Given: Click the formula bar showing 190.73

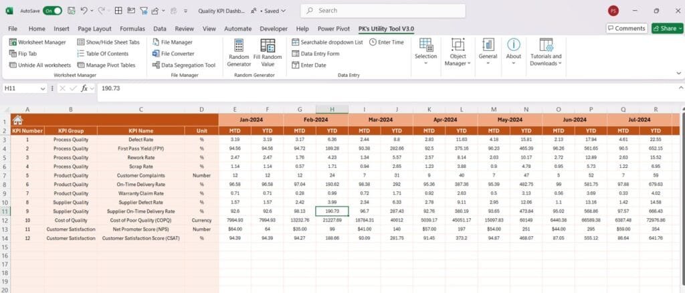Looking at the screenshot, I should [x=389, y=88].
